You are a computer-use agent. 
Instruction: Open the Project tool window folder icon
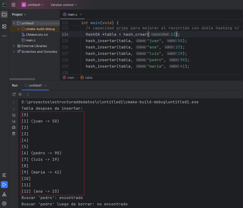click(x=4, y=14)
